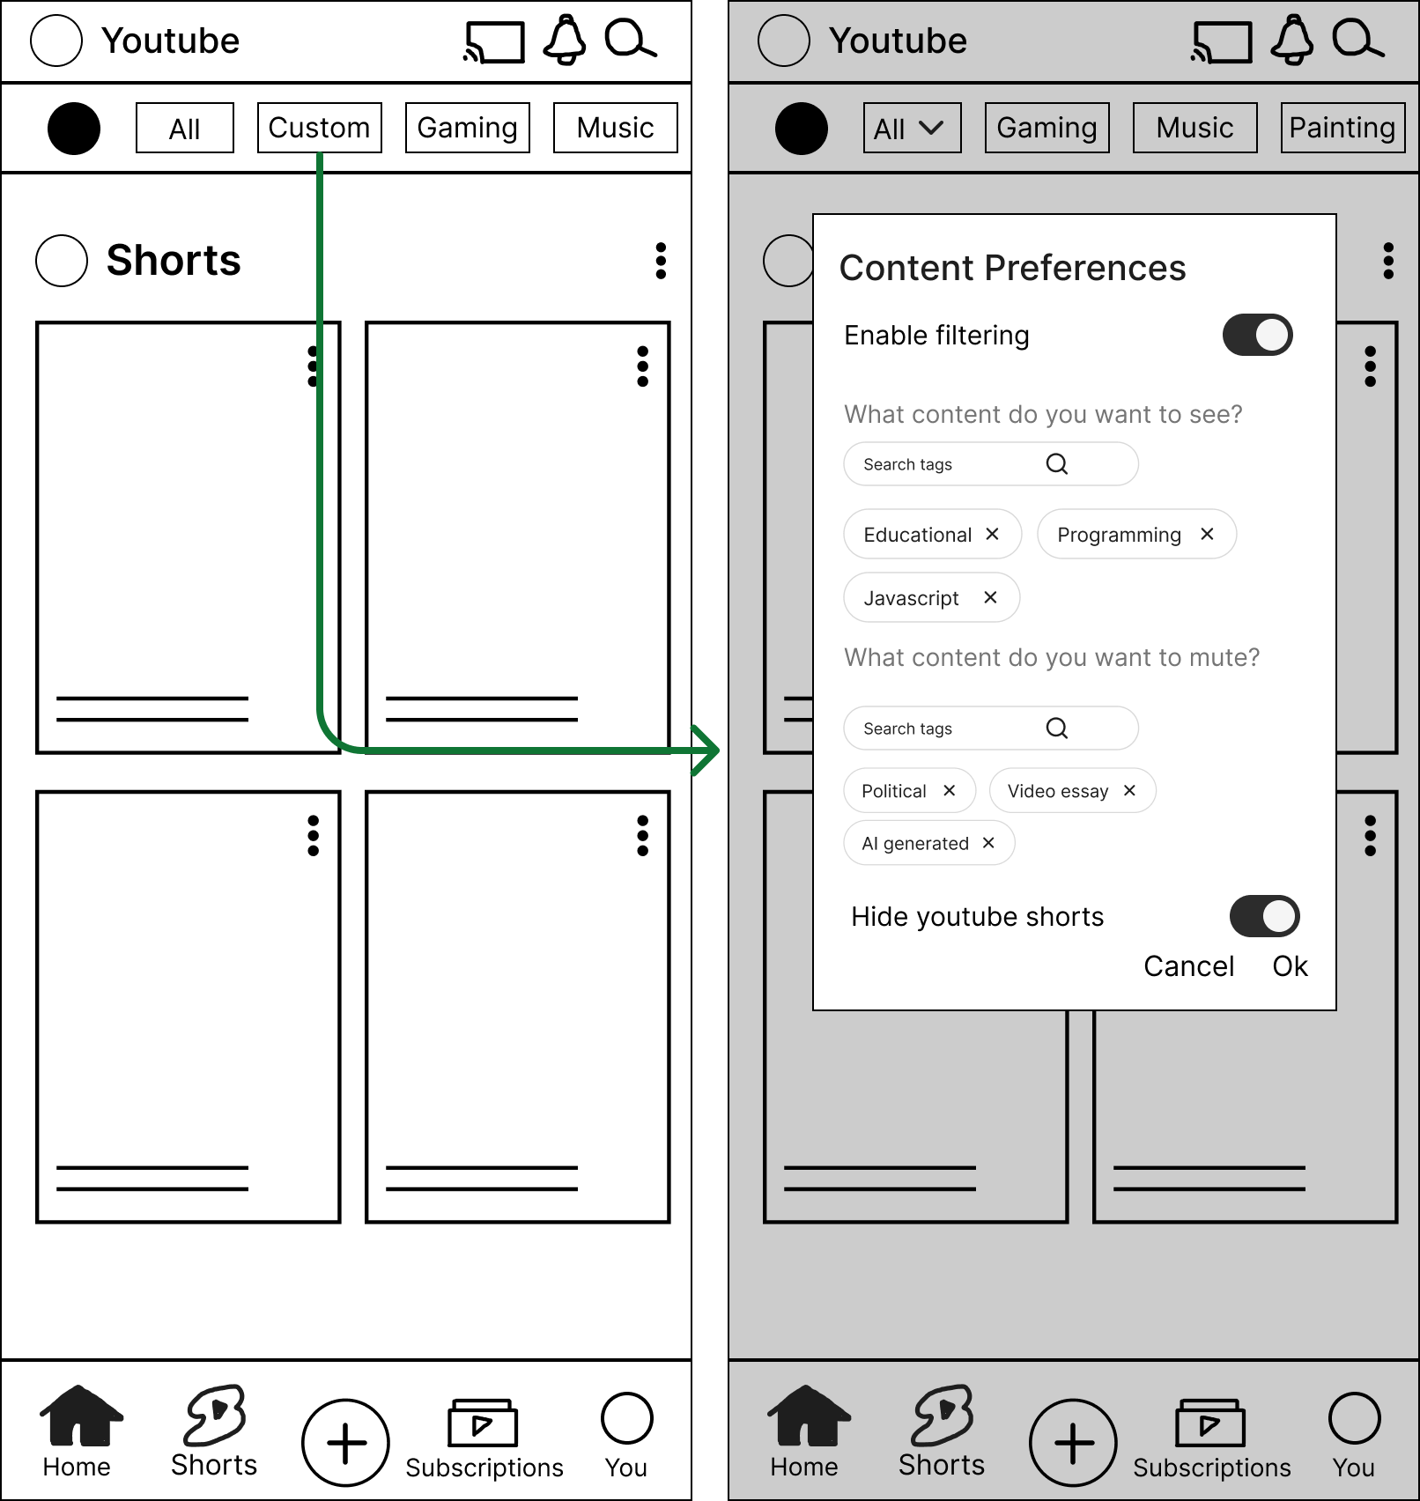Click the black profile avatar circle
The height and width of the screenshot is (1501, 1420).
[x=74, y=129]
